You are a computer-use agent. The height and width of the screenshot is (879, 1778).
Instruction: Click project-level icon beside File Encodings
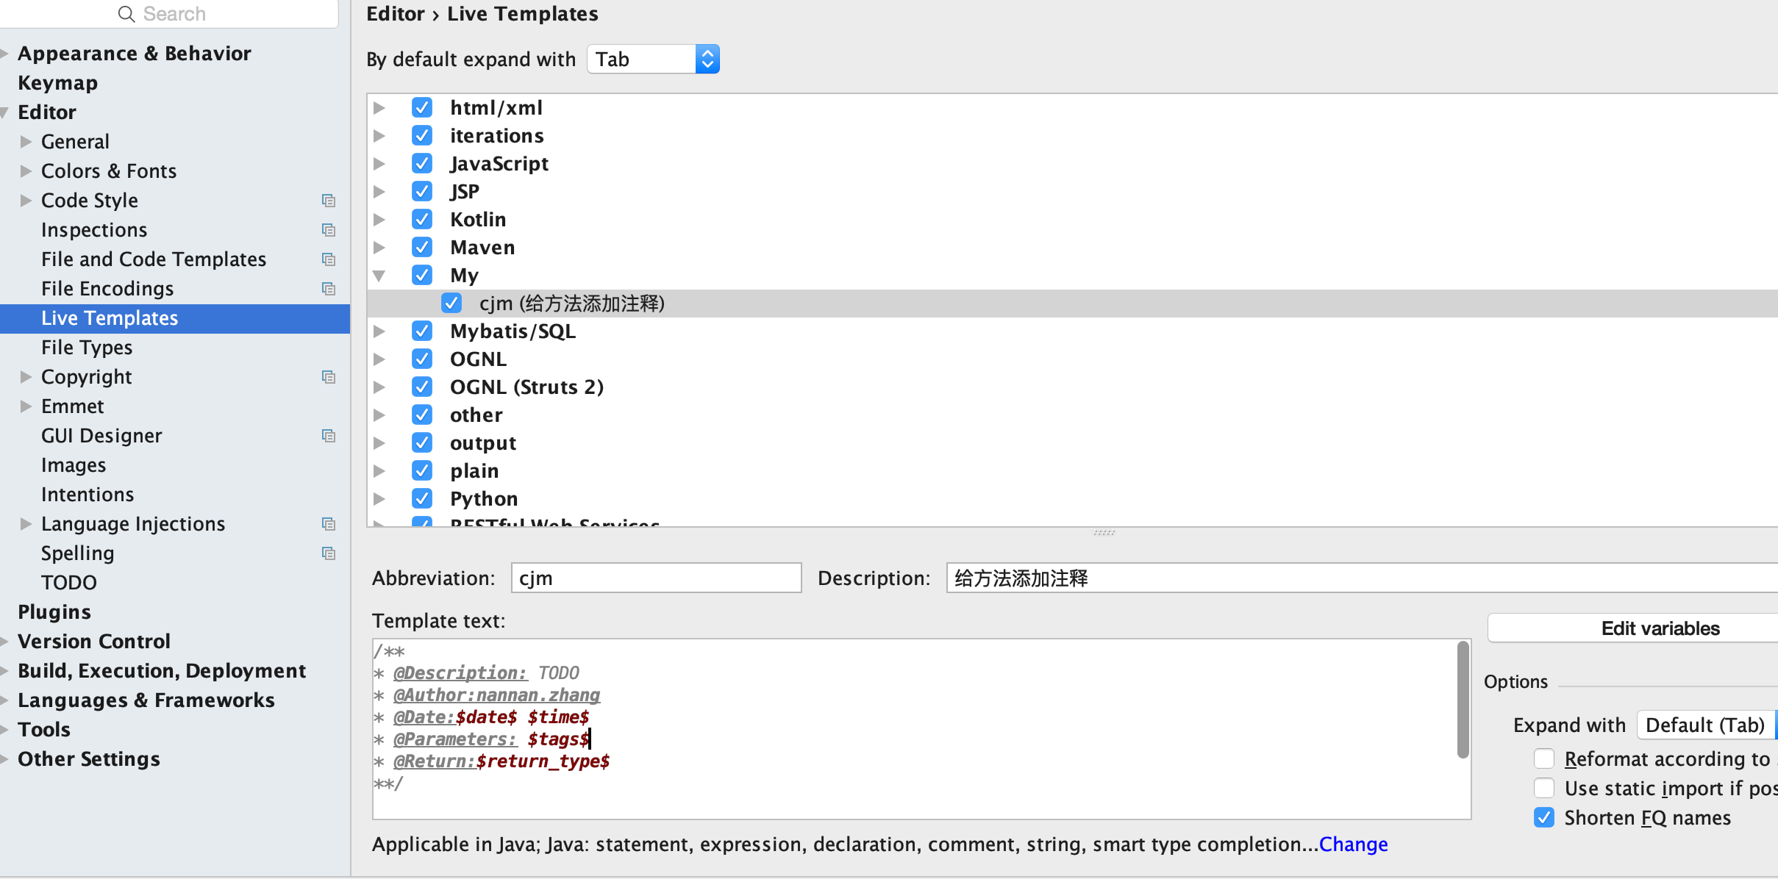point(329,289)
